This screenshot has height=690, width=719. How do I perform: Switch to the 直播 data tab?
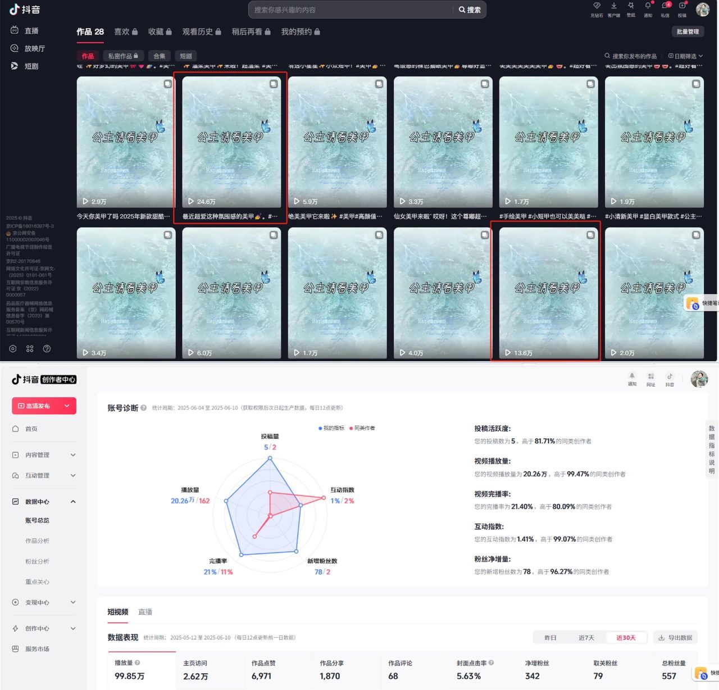pyautogui.click(x=145, y=612)
